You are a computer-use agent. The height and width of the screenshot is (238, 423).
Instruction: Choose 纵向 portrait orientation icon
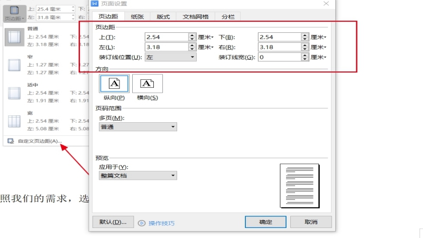coord(114,84)
